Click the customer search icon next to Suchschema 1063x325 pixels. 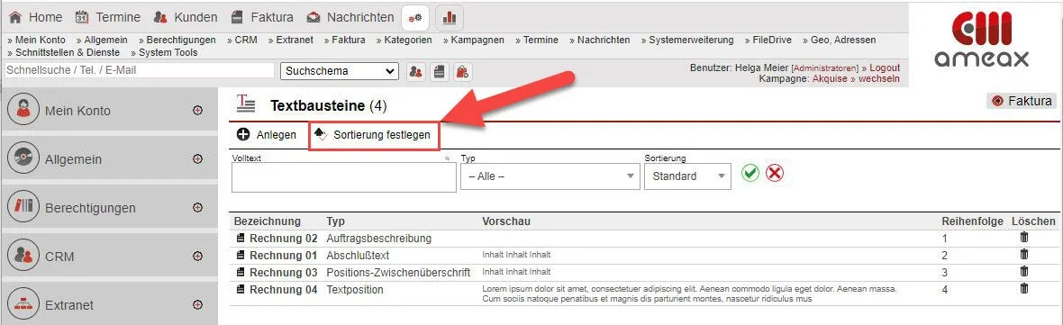tap(416, 71)
